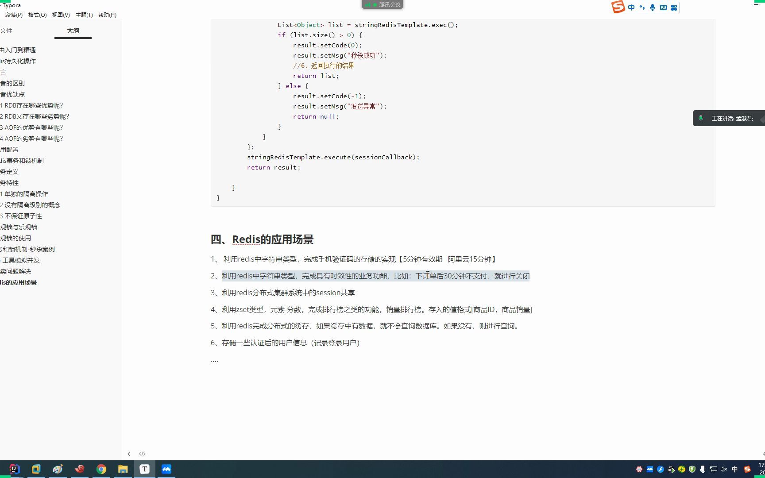765x478 pixels.
Task: Click the line about 分布式的缓存
Action: (366, 326)
